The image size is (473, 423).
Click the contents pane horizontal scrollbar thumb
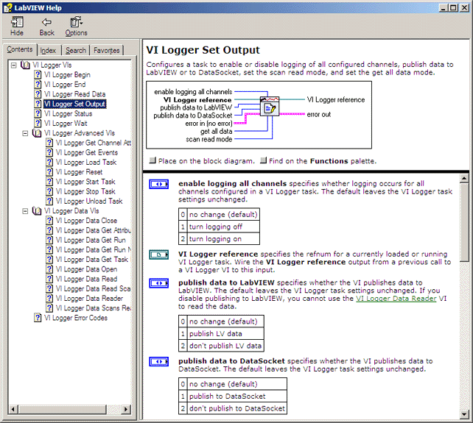tap(63, 409)
